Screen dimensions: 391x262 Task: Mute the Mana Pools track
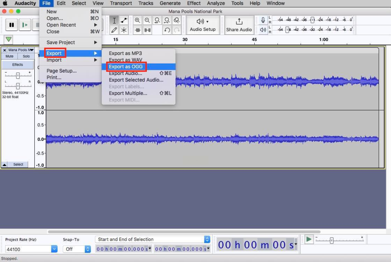[x=10, y=56]
